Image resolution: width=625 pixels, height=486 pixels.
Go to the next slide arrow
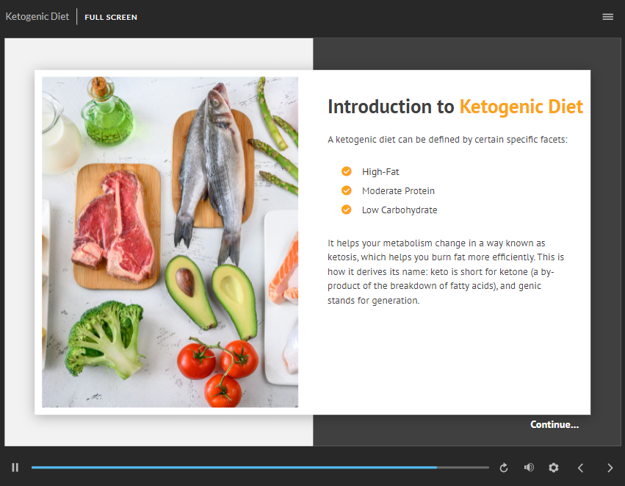(610, 468)
